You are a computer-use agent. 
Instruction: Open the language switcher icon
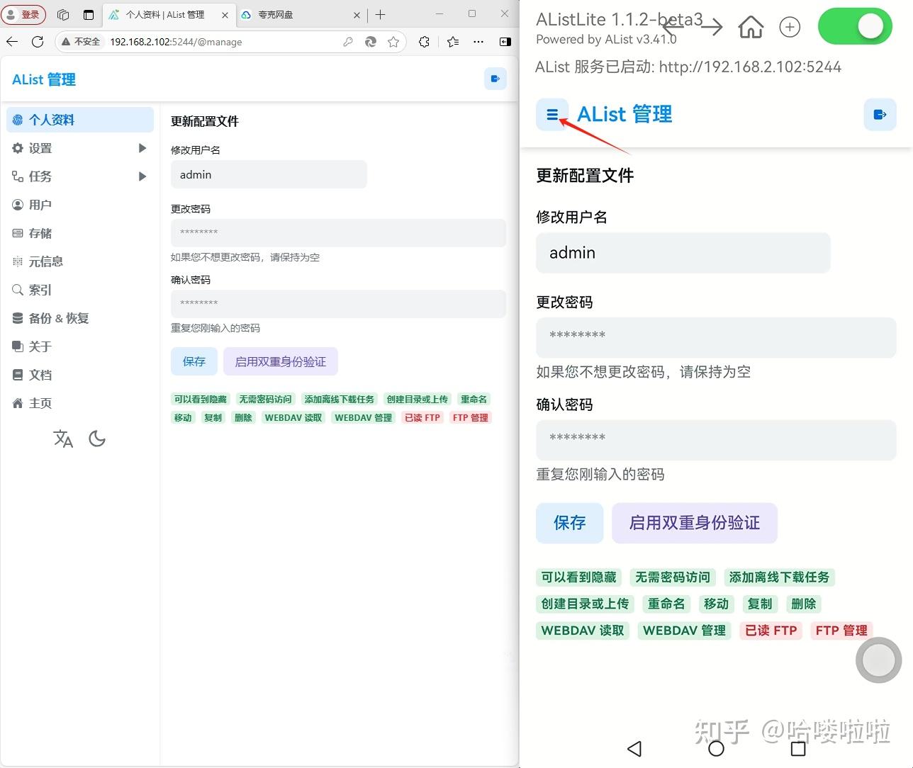(63, 439)
